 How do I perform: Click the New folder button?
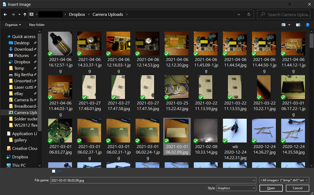[x=37, y=25]
